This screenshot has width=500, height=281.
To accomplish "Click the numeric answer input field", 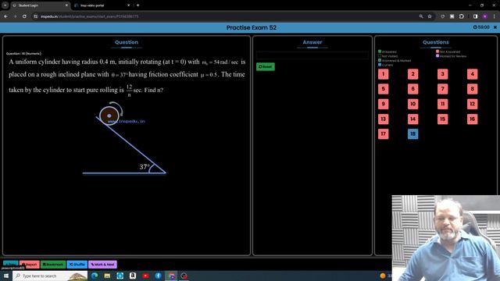I will 312,55.
